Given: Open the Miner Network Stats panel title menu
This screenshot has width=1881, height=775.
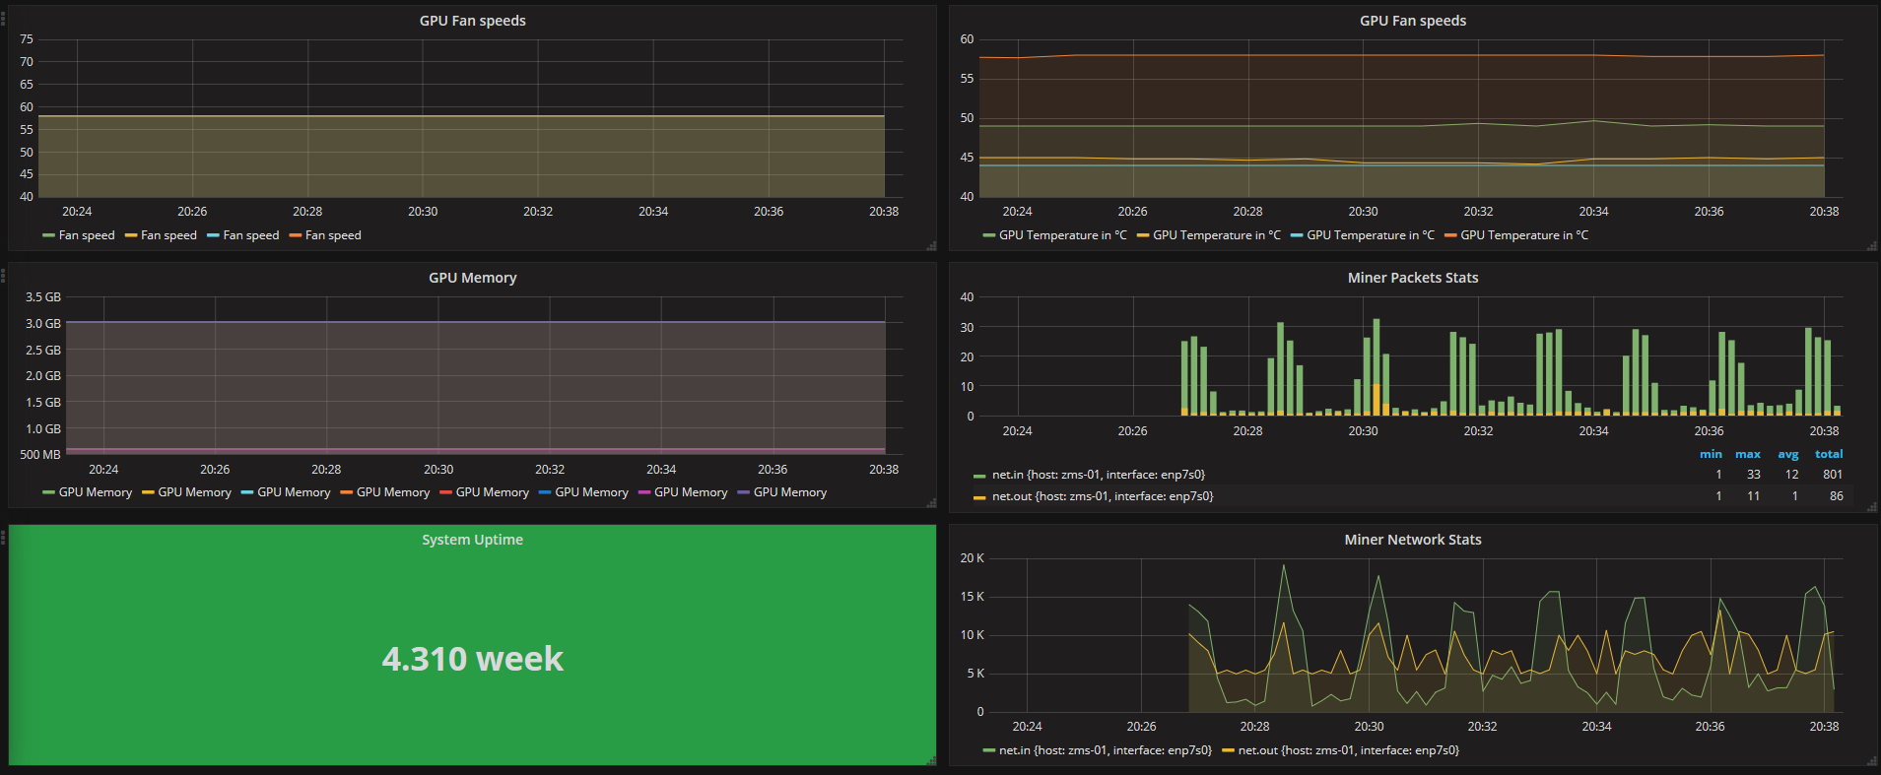Looking at the screenshot, I should (x=1412, y=540).
